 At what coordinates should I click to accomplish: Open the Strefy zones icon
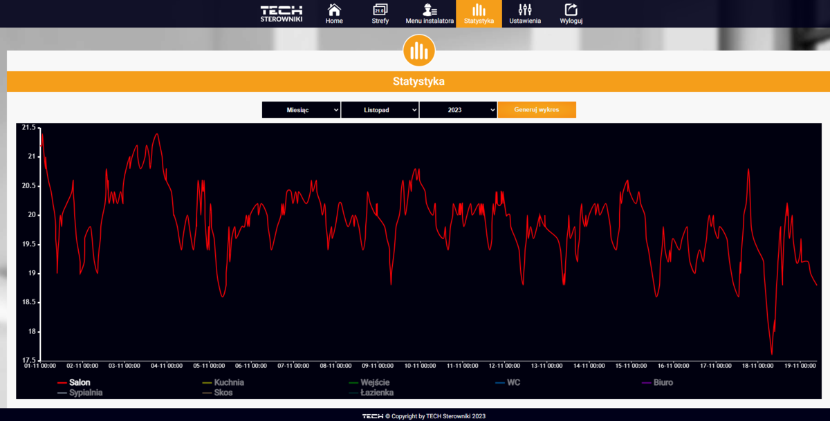[380, 10]
